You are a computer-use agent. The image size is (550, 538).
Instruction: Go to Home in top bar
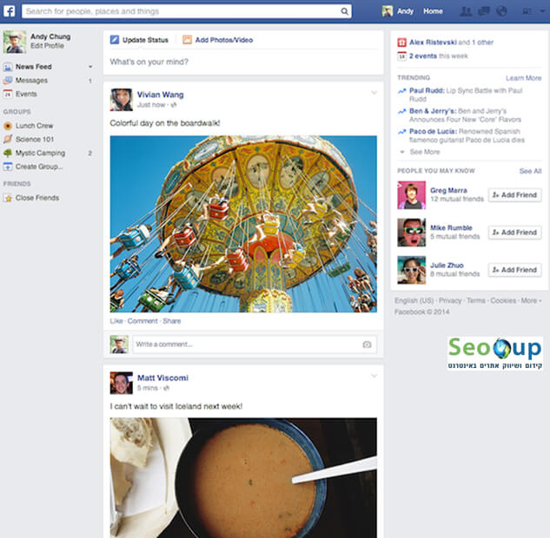pos(433,11)
